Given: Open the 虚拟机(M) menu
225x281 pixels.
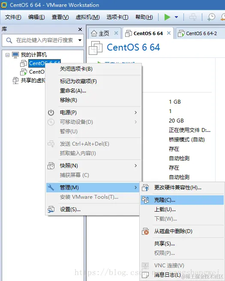Looking at the screenshot, I should [87, 17].
